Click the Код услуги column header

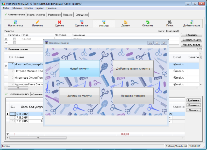(36, 107)
